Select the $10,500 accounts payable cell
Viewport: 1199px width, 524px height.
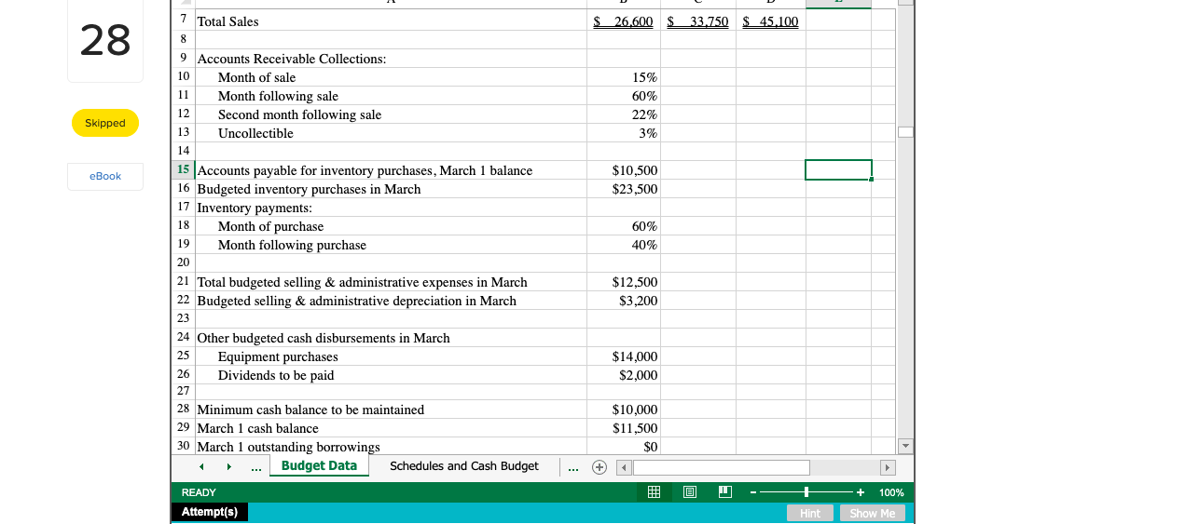tap(625, 170)
